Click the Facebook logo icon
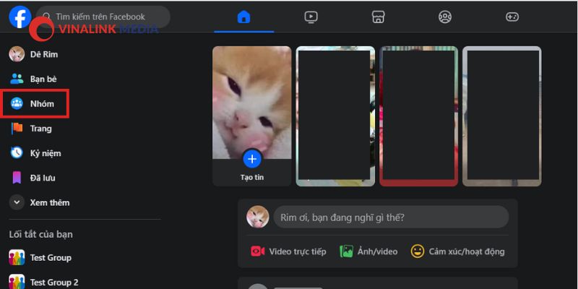Screen dimensions: 578x289 pos(20,17)
